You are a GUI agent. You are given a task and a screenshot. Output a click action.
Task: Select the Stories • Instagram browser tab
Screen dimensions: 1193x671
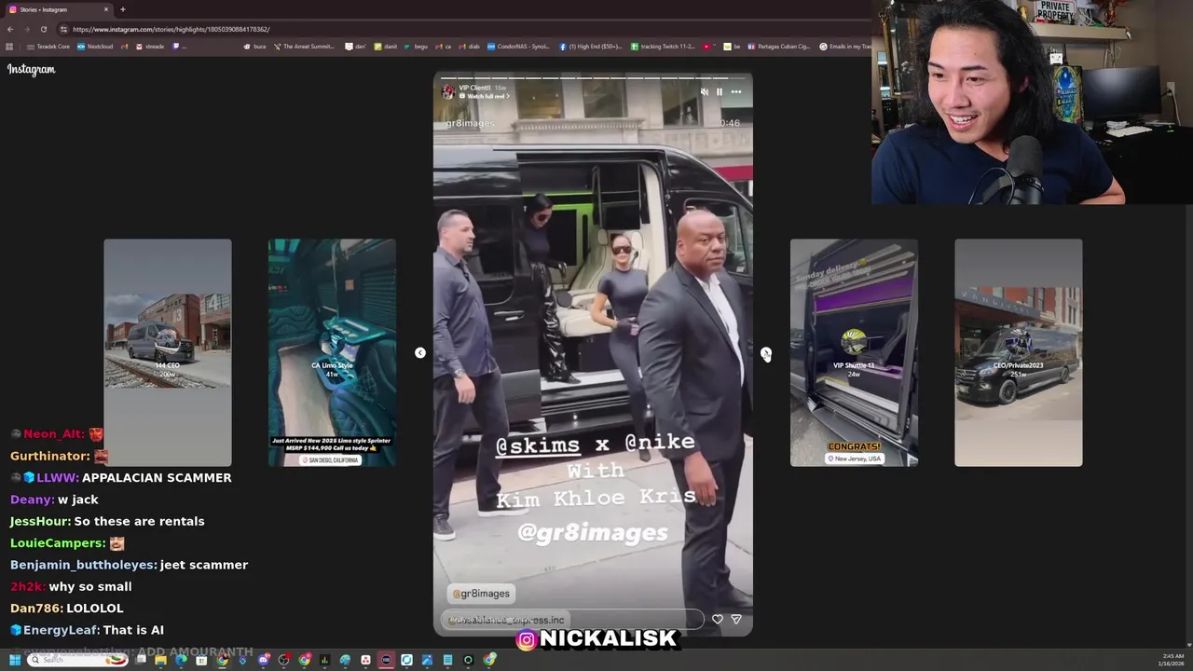click(58, 9)
